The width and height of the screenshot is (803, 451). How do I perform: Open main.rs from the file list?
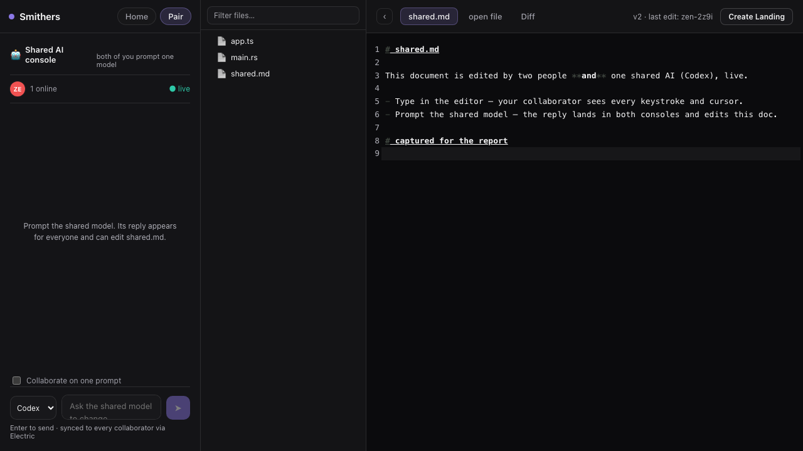pyautogui.click(x=244, y=57)
